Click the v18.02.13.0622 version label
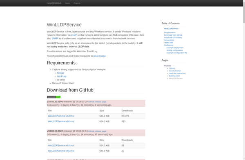 (x=55, y=131)
